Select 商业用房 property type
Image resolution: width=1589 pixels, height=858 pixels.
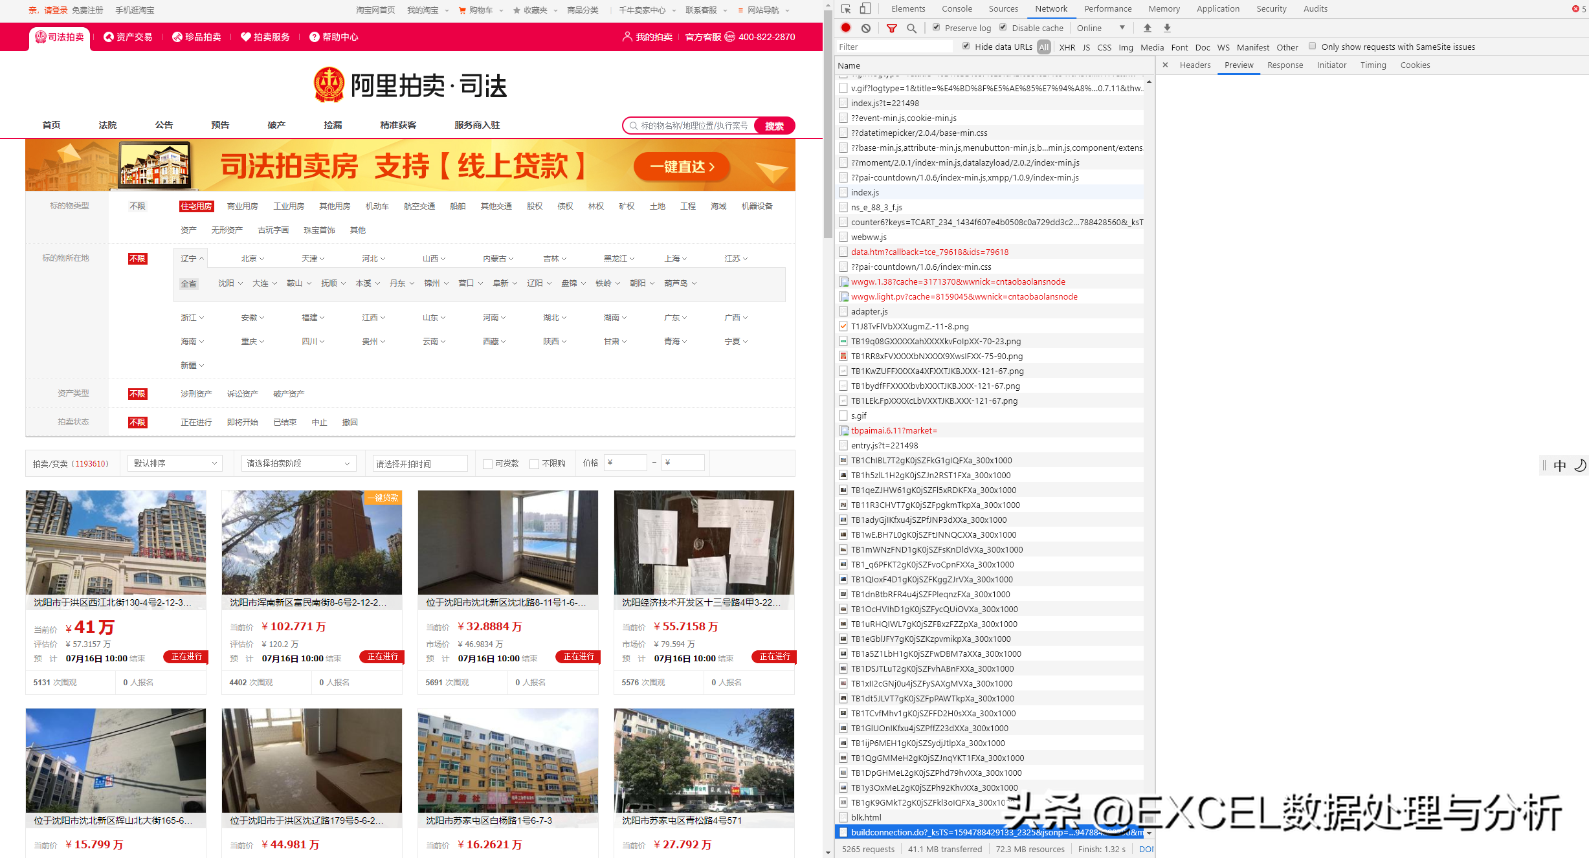tap(242, 206)
